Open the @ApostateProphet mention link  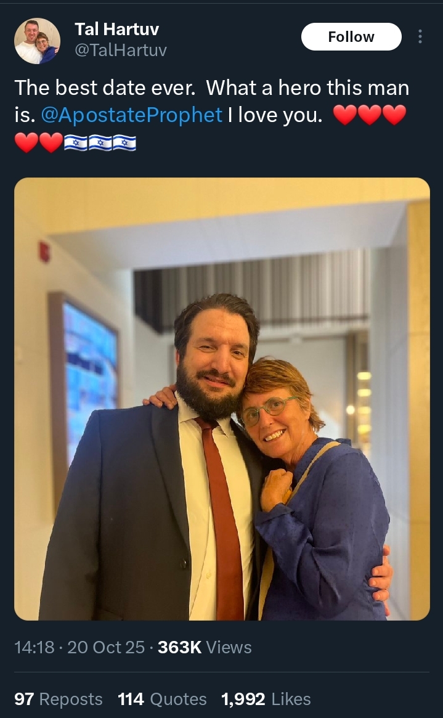tap(131, 115)
